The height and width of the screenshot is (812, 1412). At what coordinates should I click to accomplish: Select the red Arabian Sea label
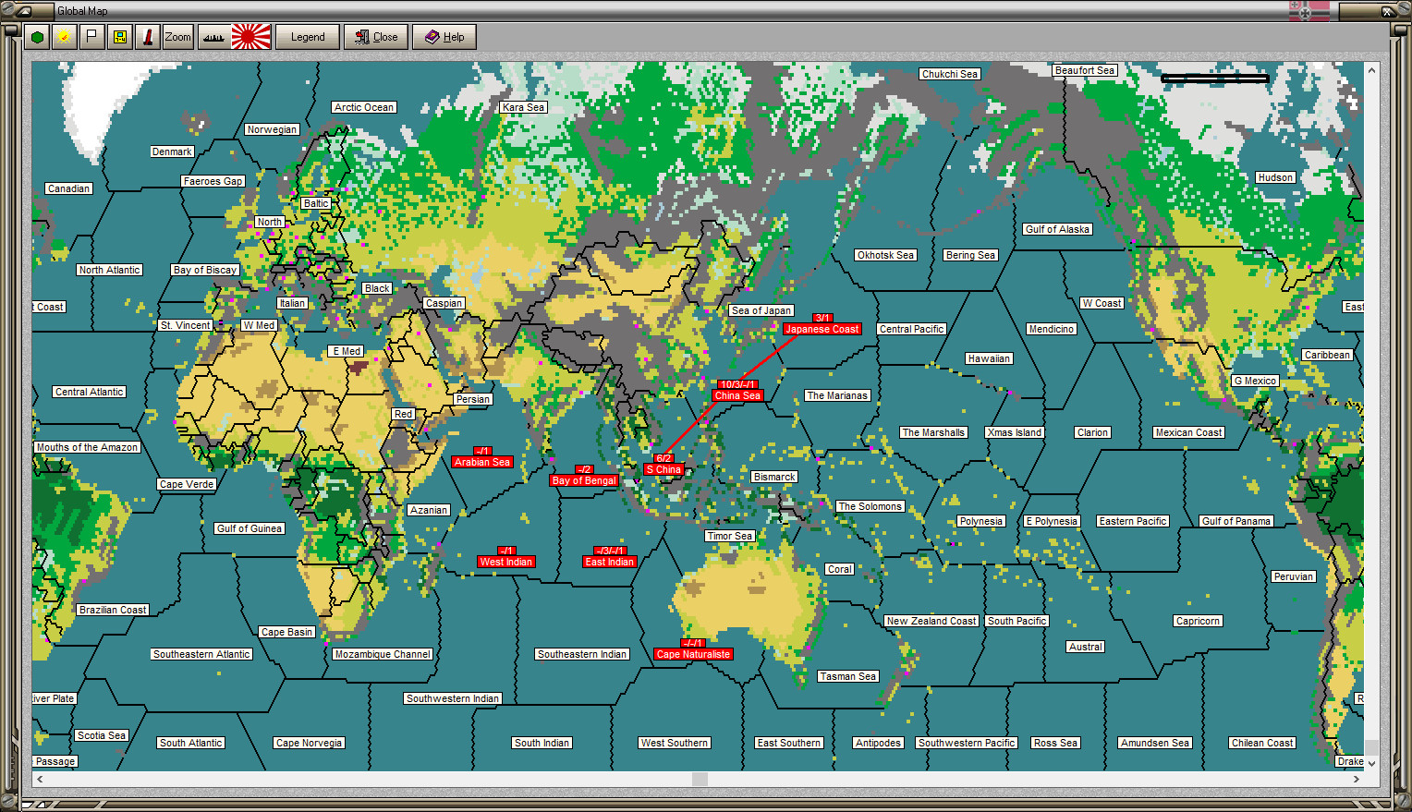[482, 462]
